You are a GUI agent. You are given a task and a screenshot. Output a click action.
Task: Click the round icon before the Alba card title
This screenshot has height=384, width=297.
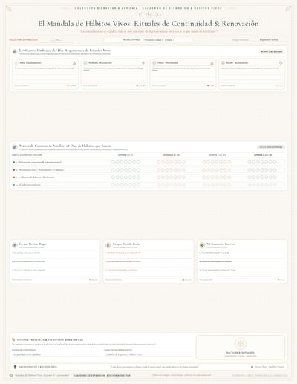(16, 63)
